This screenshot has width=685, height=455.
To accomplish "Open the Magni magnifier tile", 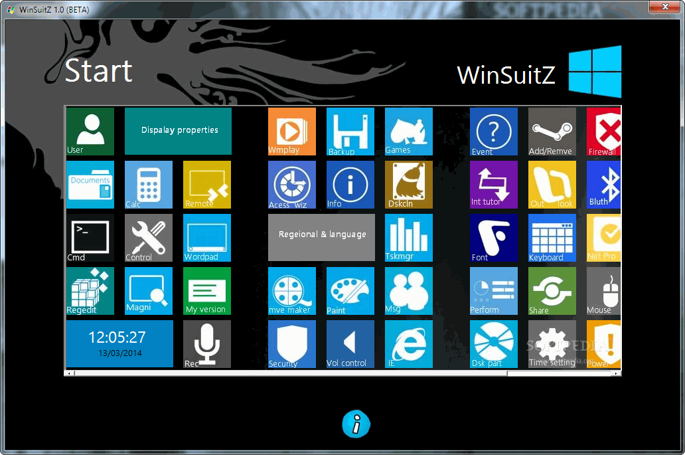I will 149,291.
